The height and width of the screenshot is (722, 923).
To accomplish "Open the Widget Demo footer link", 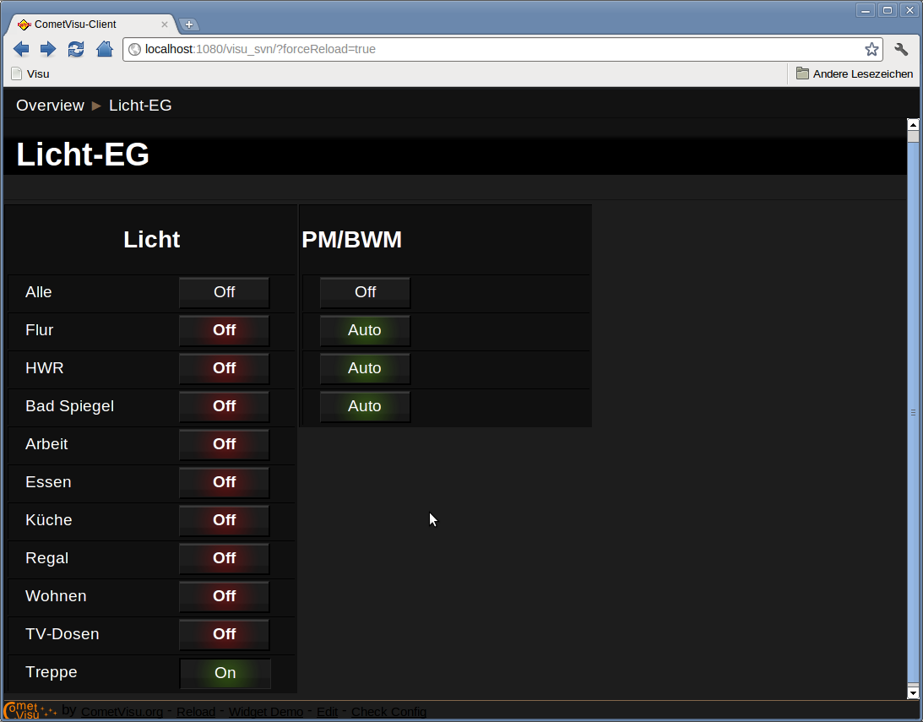I will tap(265, 712).
